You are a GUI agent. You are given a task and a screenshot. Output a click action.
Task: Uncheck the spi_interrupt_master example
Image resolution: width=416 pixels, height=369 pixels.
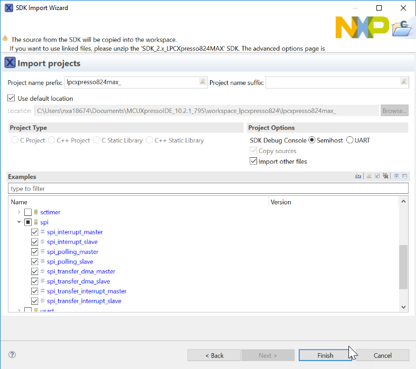point(34,232)
